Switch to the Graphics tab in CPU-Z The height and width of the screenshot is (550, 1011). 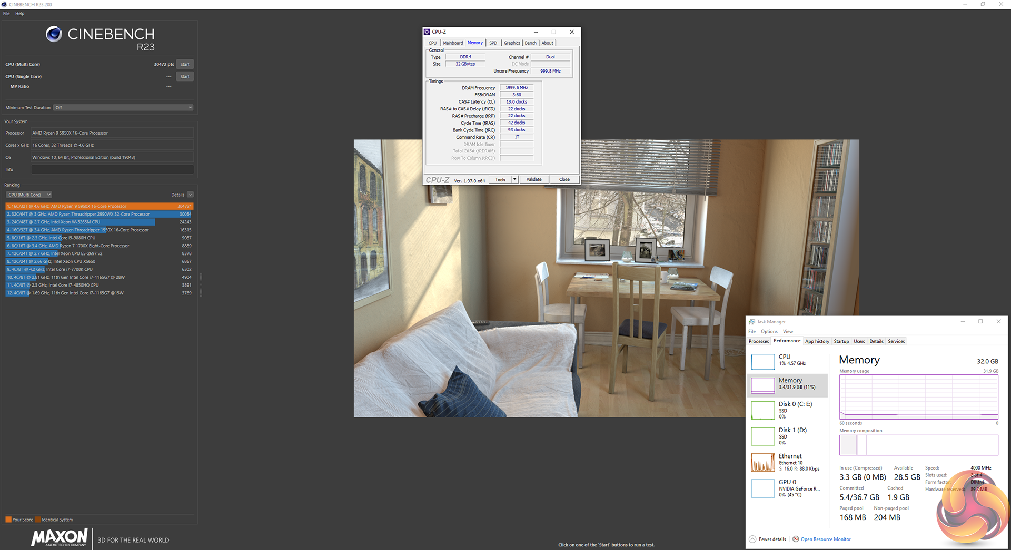pos(512,43)
